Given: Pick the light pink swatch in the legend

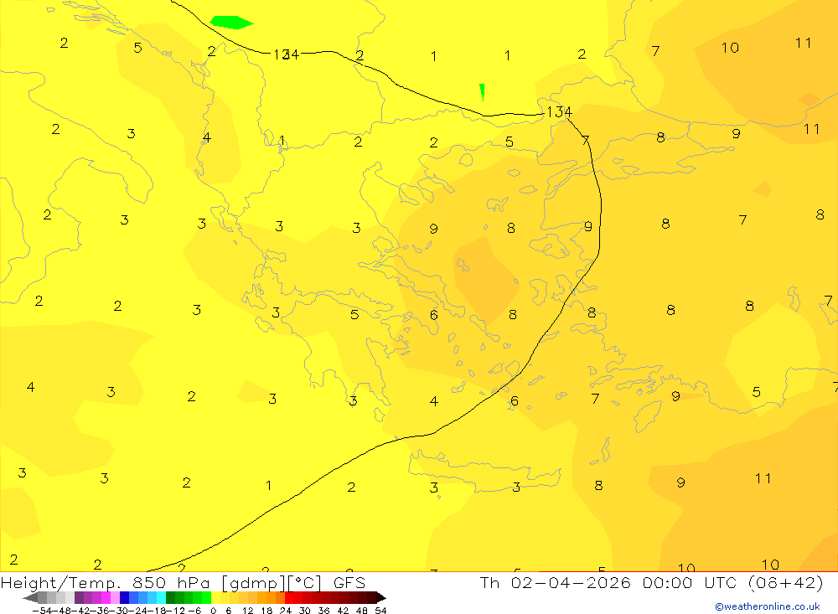Looking at the screenshot, I should [x=115, y=598].
